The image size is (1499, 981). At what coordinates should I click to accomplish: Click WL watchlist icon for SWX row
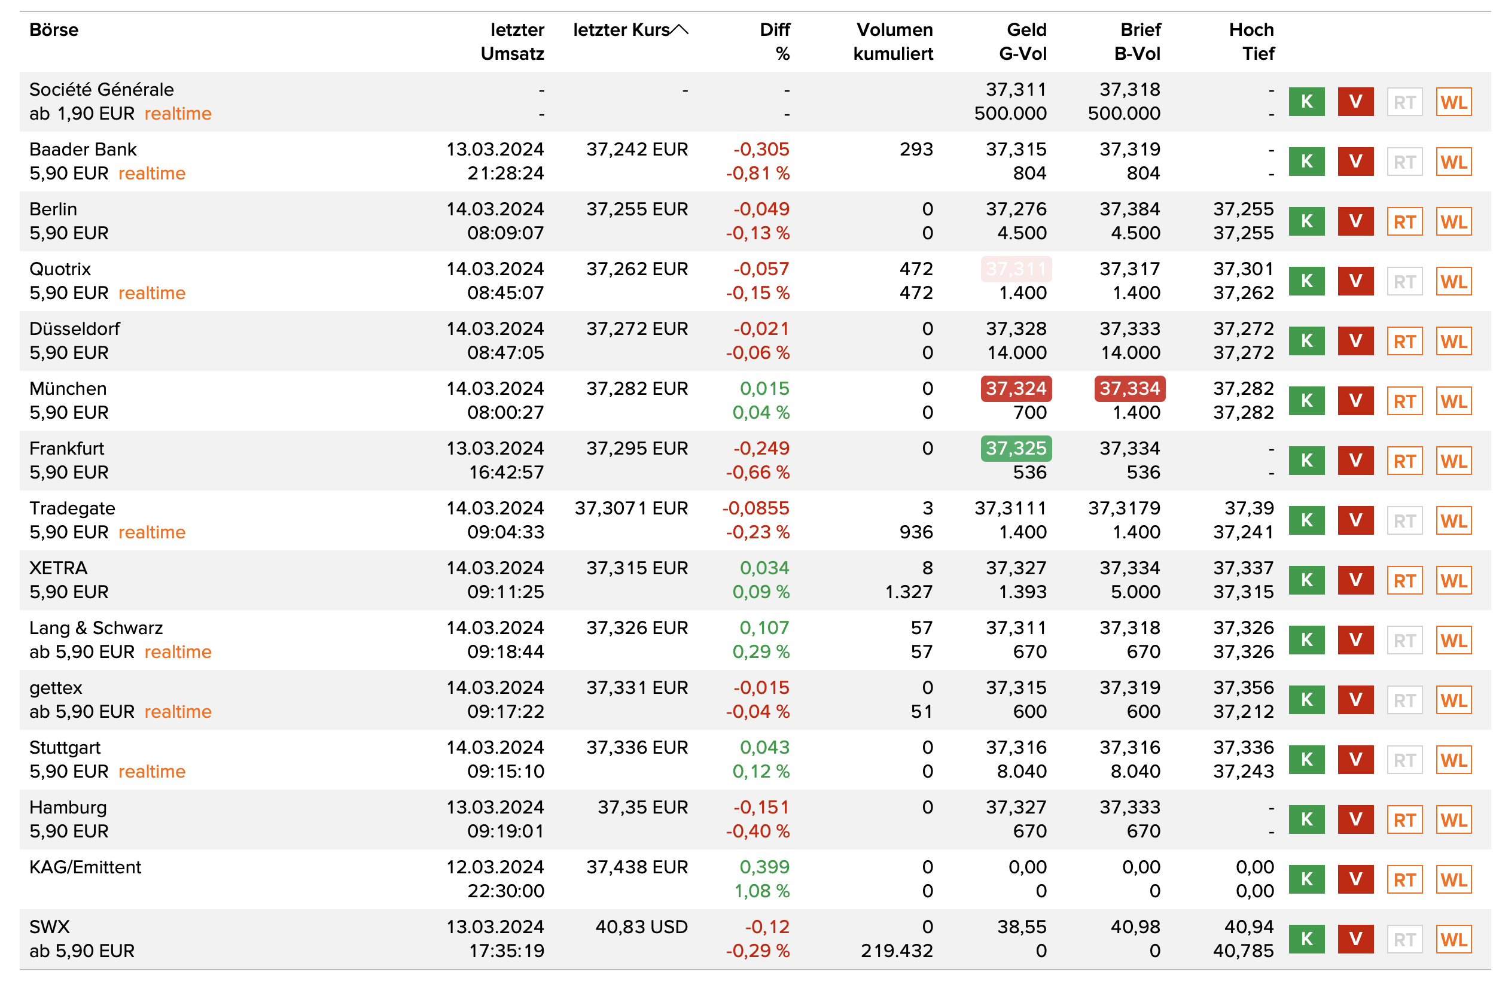coord(1454,940)
